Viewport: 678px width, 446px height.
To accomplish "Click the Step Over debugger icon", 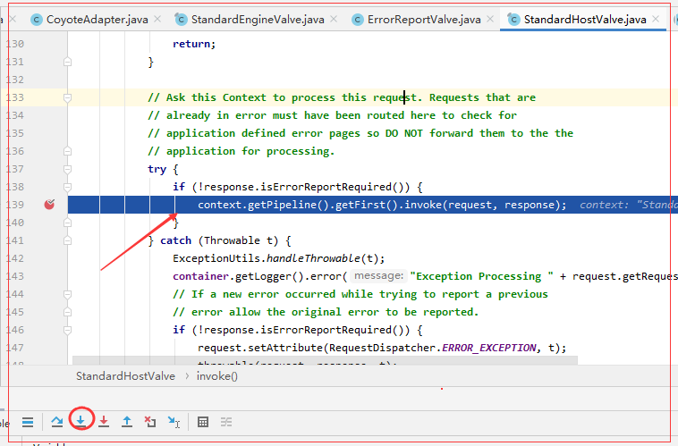I will (57, 421).
